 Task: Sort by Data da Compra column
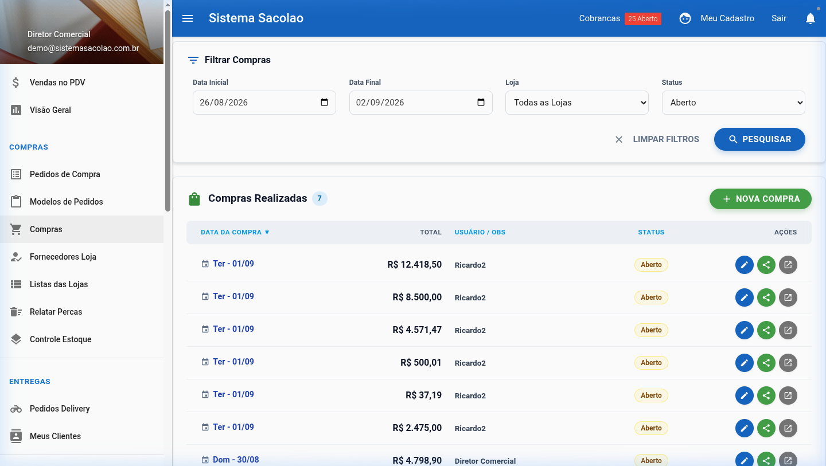(x=235, y=232)
